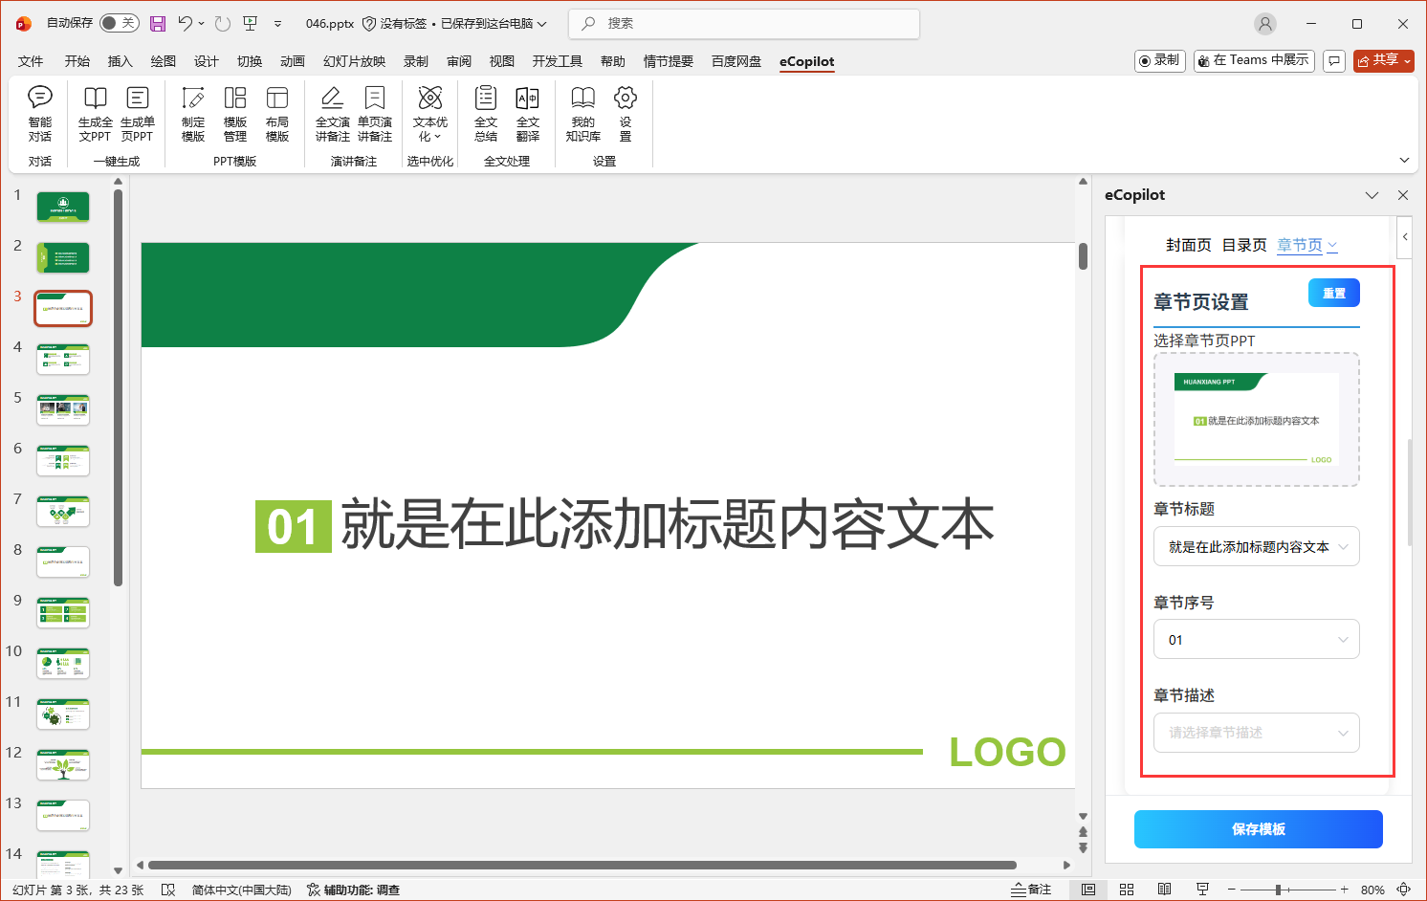1427x901 pixels.
Task: Open the 全文翻译 translation tool
Action: pyautogui.click(x=527, y=113)
